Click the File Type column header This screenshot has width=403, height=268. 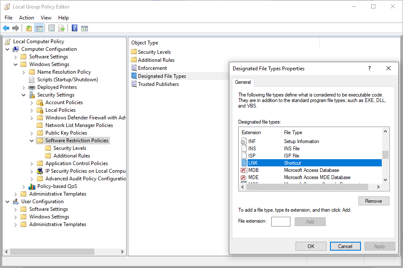332,133
